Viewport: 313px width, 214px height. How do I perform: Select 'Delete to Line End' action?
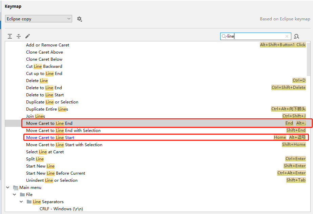[x=44, y=88]
